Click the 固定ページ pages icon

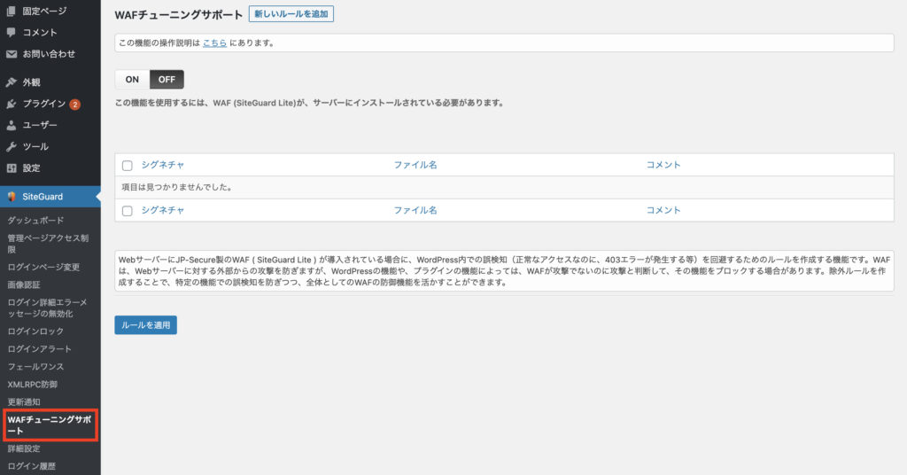coord(11,11)
